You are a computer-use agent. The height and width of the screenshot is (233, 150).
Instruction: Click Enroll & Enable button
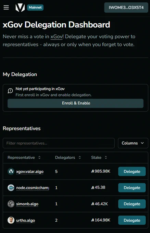(x=75, y=103)
